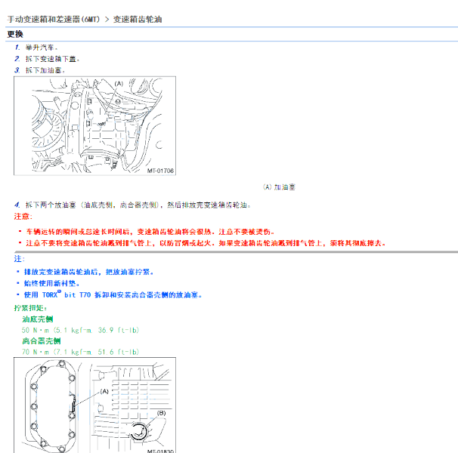
Task: Select step 3 text 拆下加油塞
Action: click(x=45, y=70)
